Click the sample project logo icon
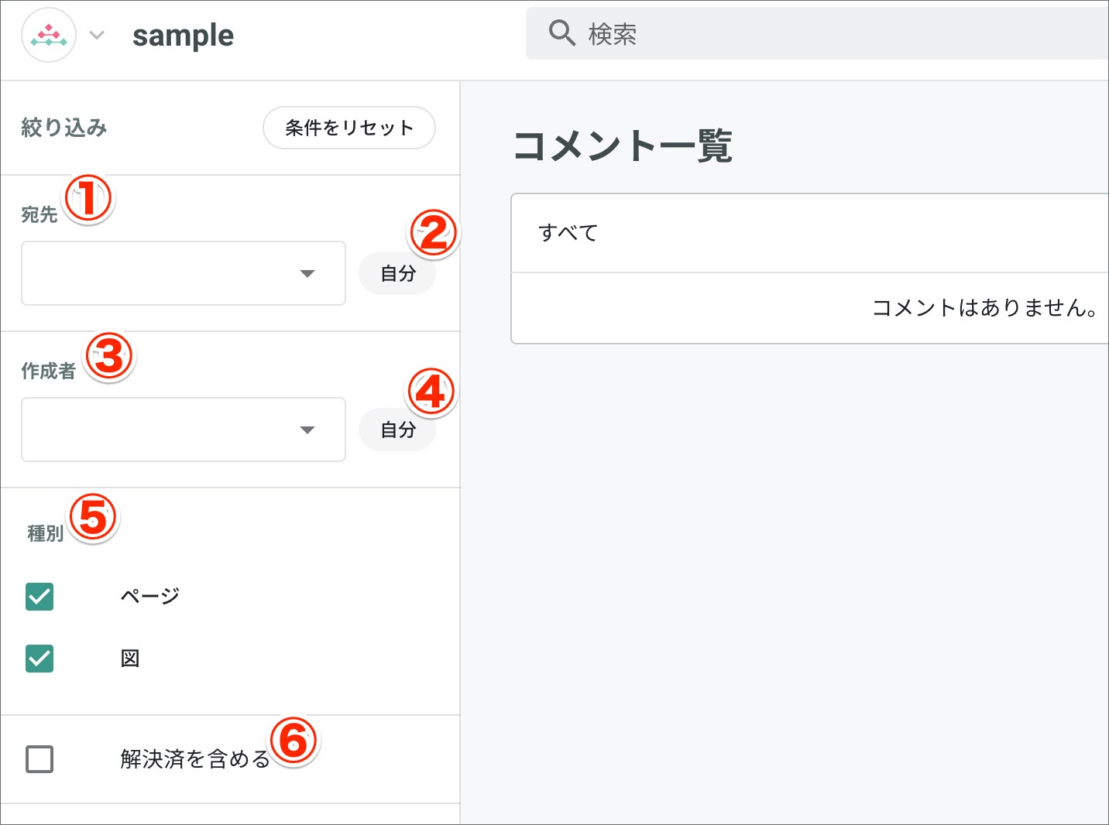Viewport: 1109px width, 825px height. [x=48, y=34]
